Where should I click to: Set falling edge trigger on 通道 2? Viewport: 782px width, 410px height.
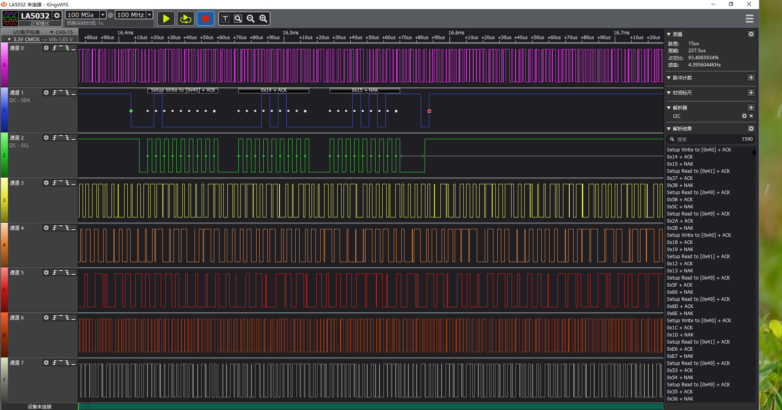click(67, 138)
